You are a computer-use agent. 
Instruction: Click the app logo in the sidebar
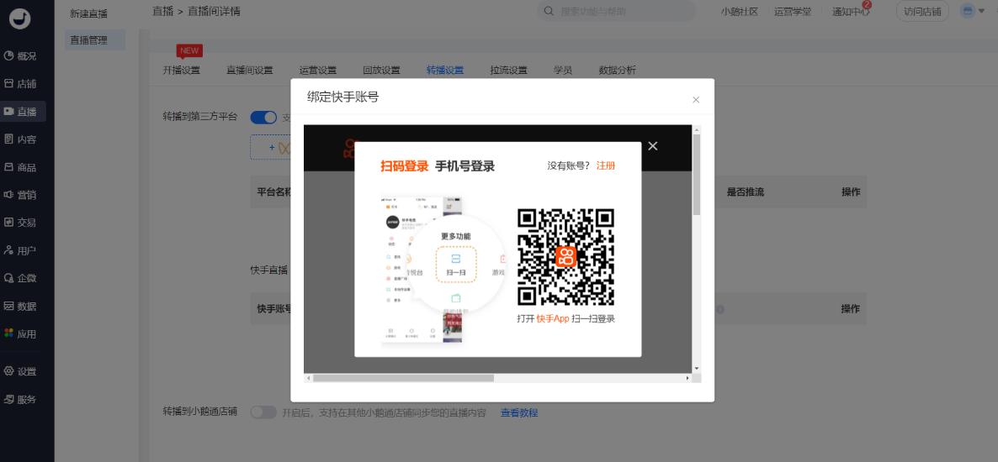(x=19, y=19)
